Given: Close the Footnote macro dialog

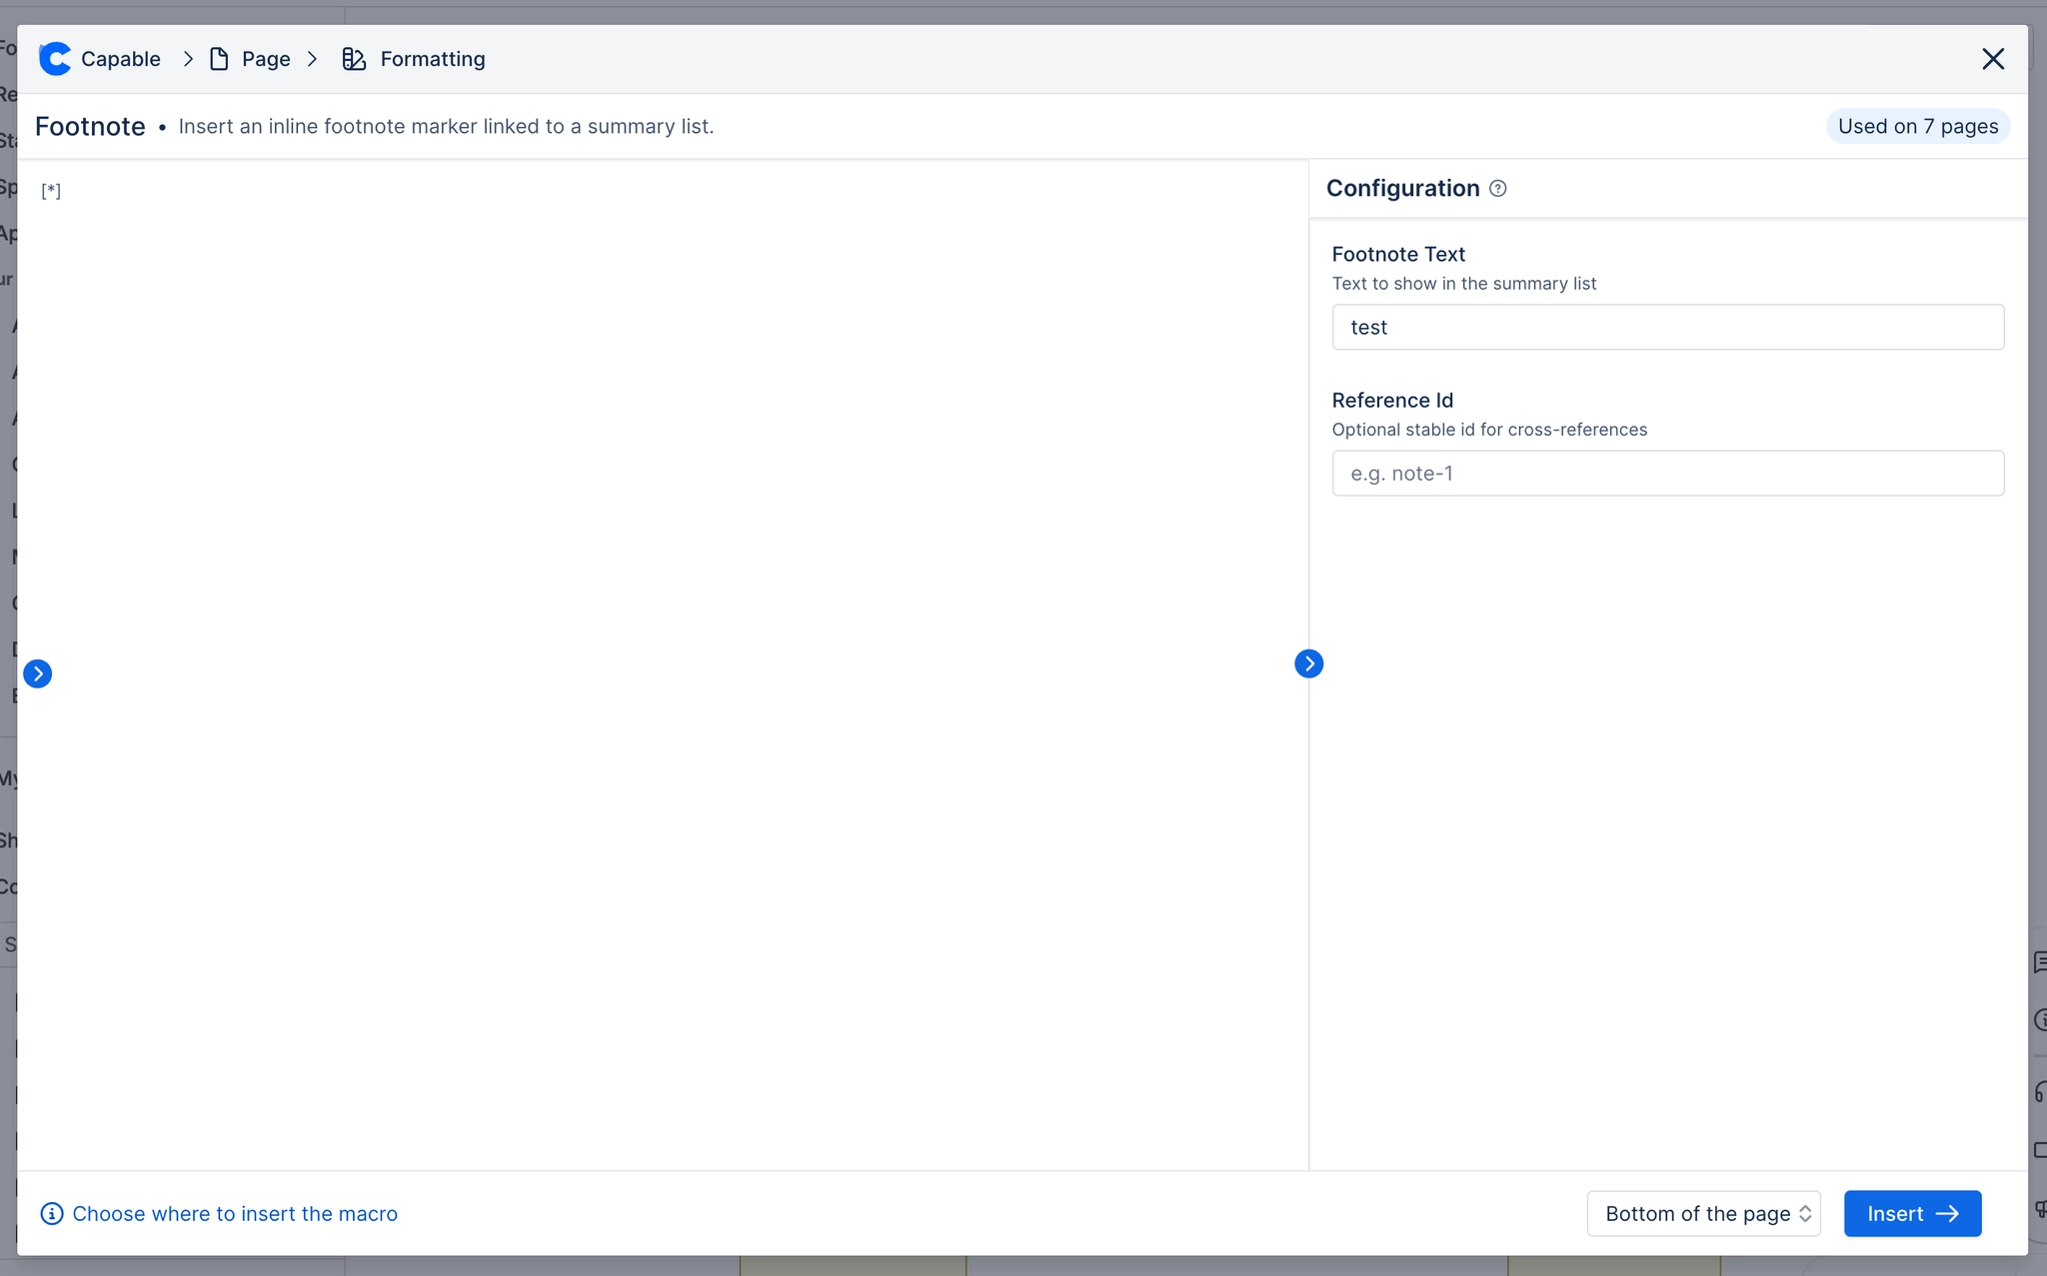Looking at the screenshot, I should click(x=1993, y=59).
